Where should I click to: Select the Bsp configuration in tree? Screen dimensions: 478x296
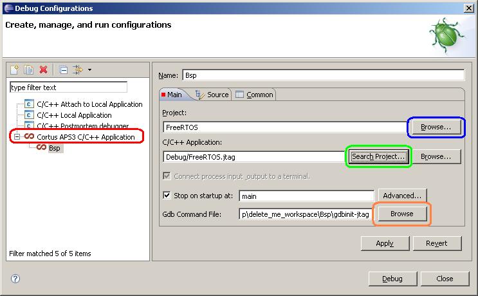pyautogui.click(x=55, y=148)
